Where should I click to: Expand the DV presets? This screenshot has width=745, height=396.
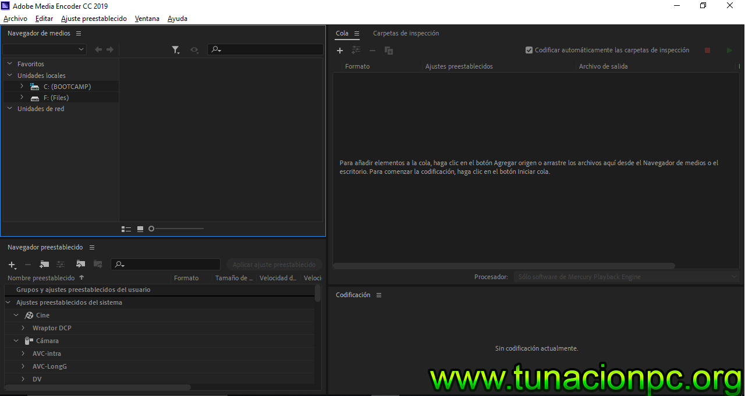coord(23,379)
